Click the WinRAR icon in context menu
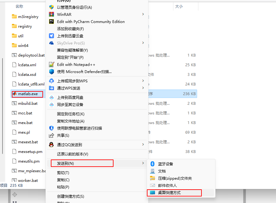This screenshot has width=276, height=203. click(51, 14)
